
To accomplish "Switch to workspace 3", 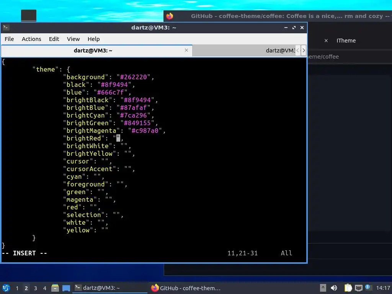I will 36,288.
